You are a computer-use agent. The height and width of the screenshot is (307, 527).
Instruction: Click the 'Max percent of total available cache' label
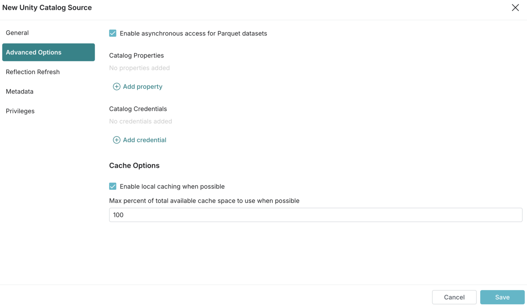pos(204,201)
